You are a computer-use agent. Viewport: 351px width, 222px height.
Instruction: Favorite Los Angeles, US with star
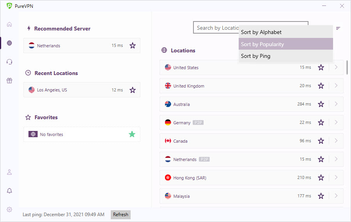tap(133, 90)
